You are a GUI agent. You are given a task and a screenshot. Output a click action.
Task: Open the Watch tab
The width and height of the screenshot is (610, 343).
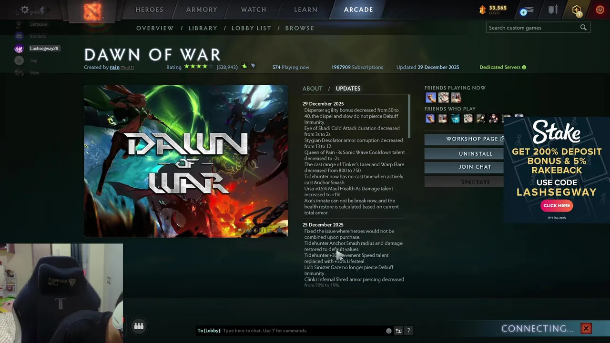point(254,10)
